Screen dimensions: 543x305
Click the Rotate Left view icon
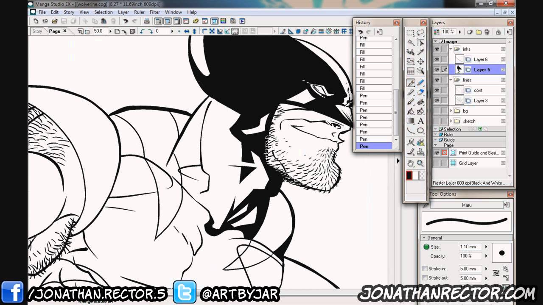coord(142,31)
